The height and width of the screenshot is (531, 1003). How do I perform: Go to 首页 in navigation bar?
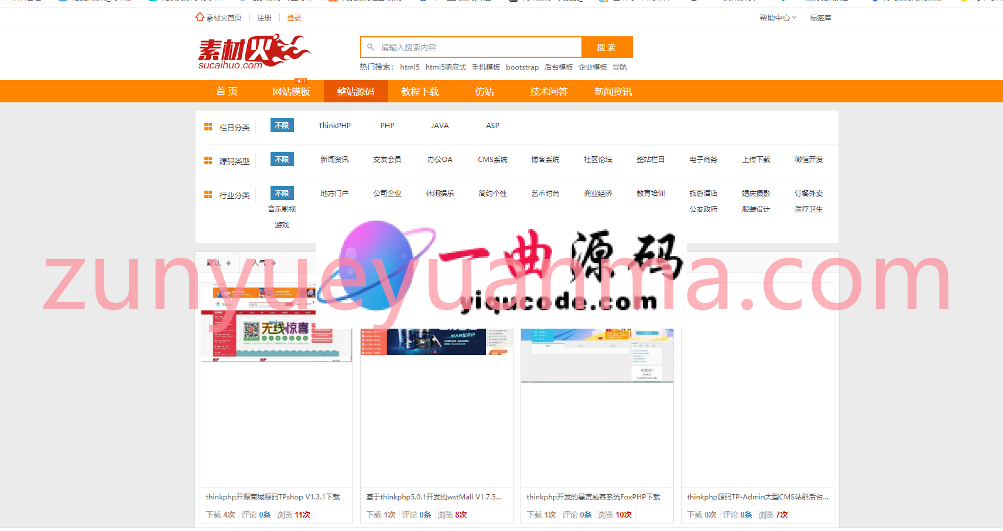[227, 91]
